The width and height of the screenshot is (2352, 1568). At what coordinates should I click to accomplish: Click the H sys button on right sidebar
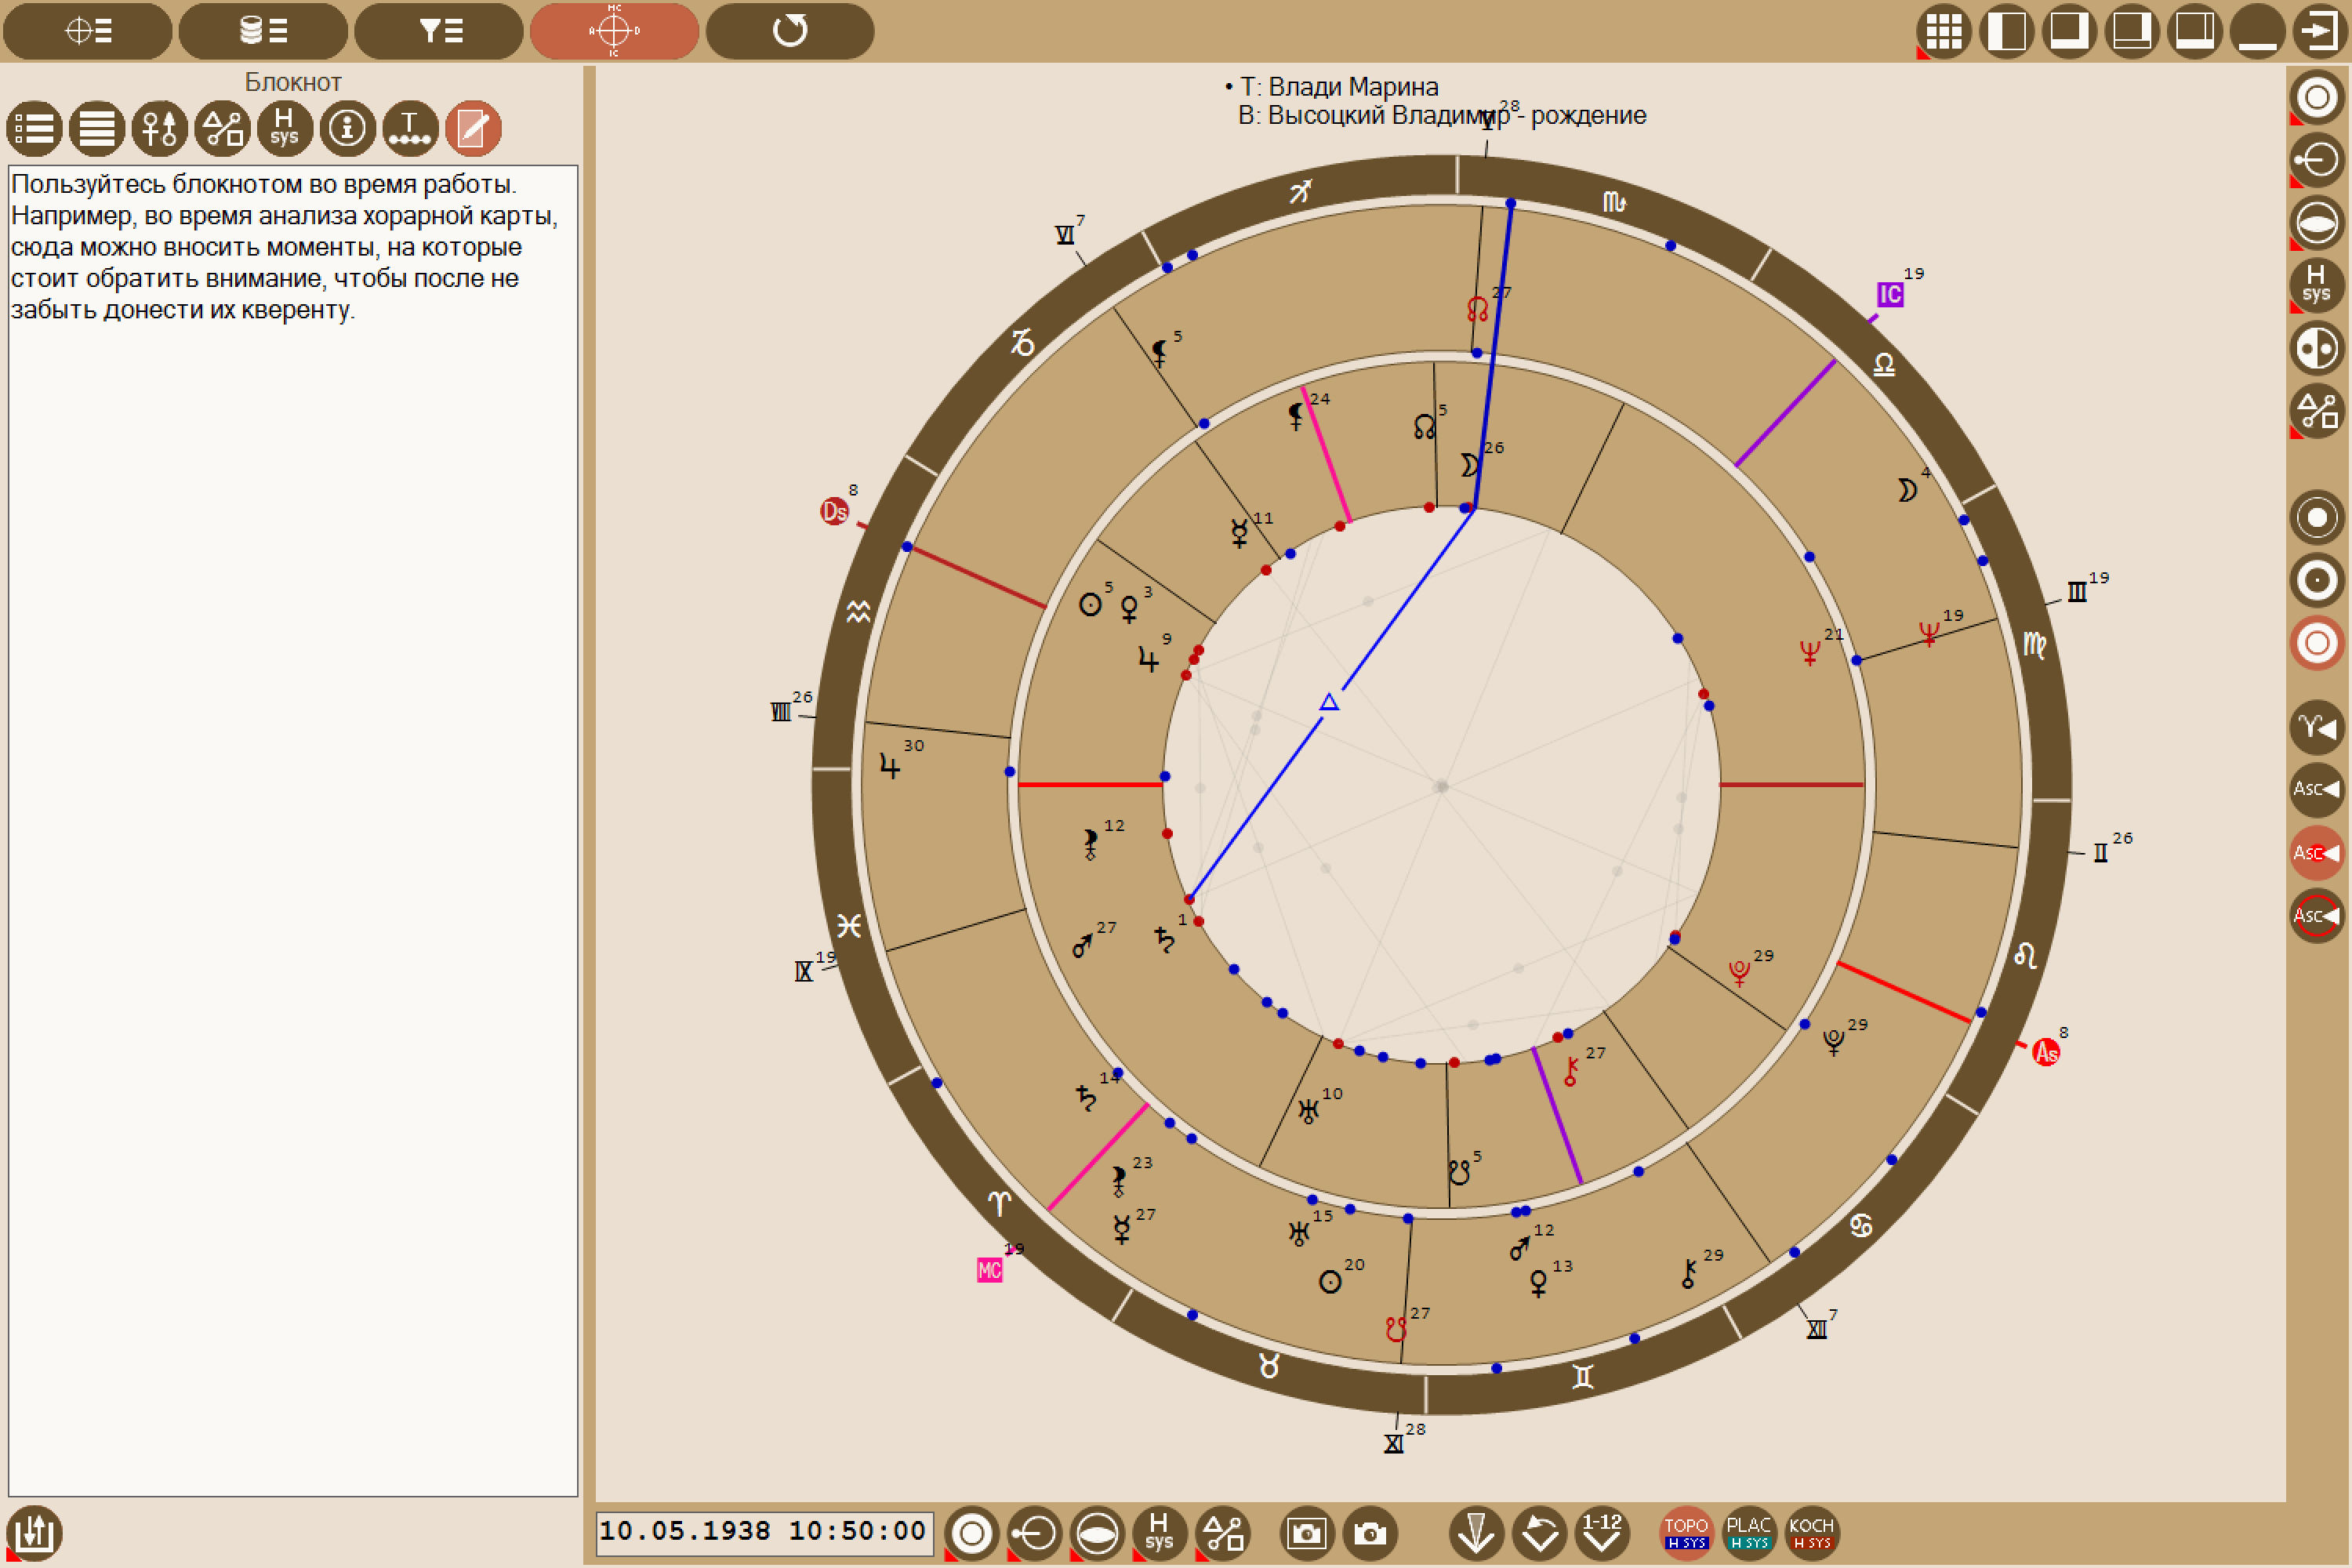2317,284
